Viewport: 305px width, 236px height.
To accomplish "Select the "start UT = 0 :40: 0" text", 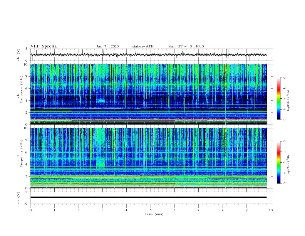I will tap(186, 46).
